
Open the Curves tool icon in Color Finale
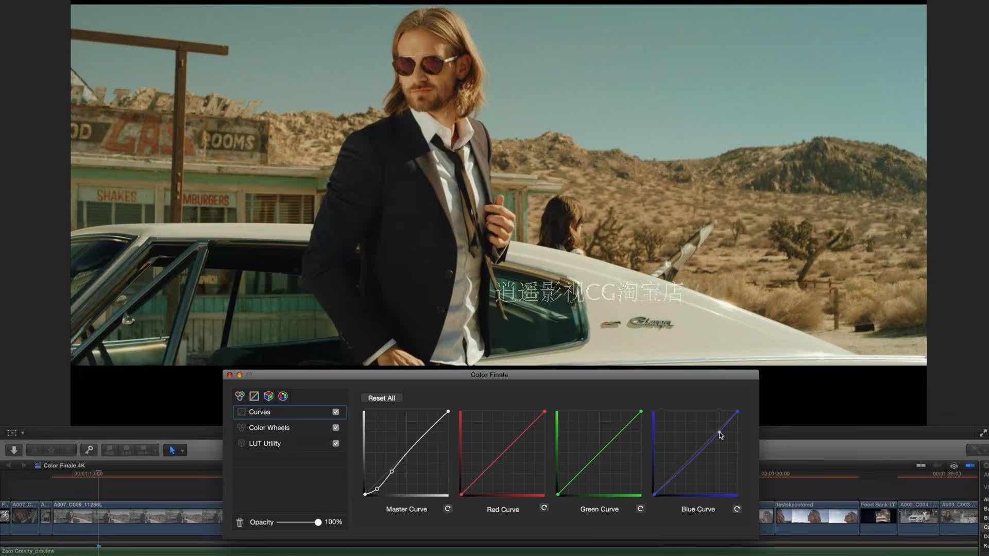(253, 396)
